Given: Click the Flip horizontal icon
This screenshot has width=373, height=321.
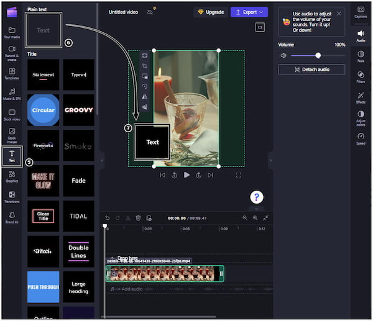Looking at the screenshot, I should click(x=144, y=97).
